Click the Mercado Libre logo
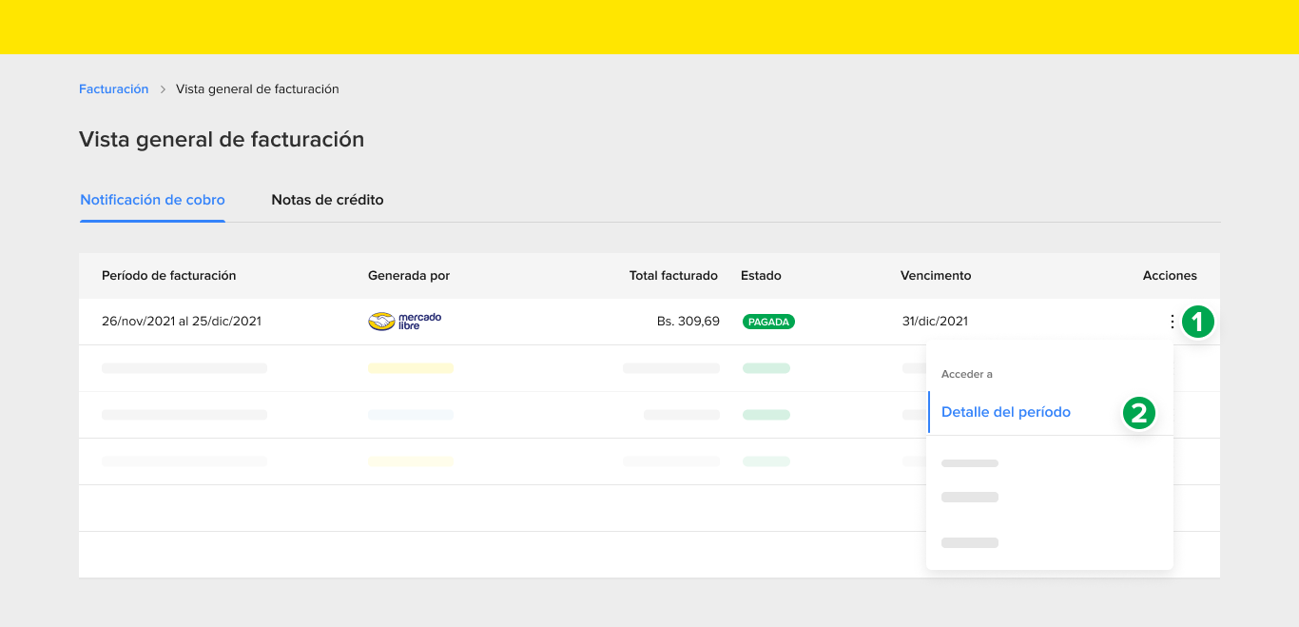 [405, 321]
